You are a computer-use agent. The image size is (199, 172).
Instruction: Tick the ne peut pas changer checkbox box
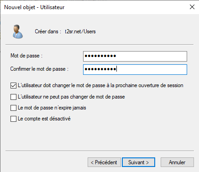pos(13,97)
